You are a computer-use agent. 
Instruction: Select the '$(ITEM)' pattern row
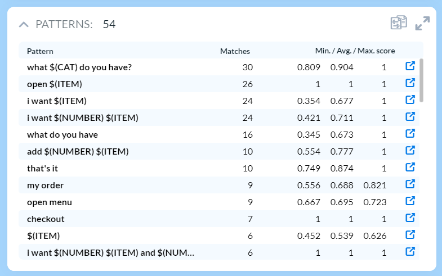(43, 236)
